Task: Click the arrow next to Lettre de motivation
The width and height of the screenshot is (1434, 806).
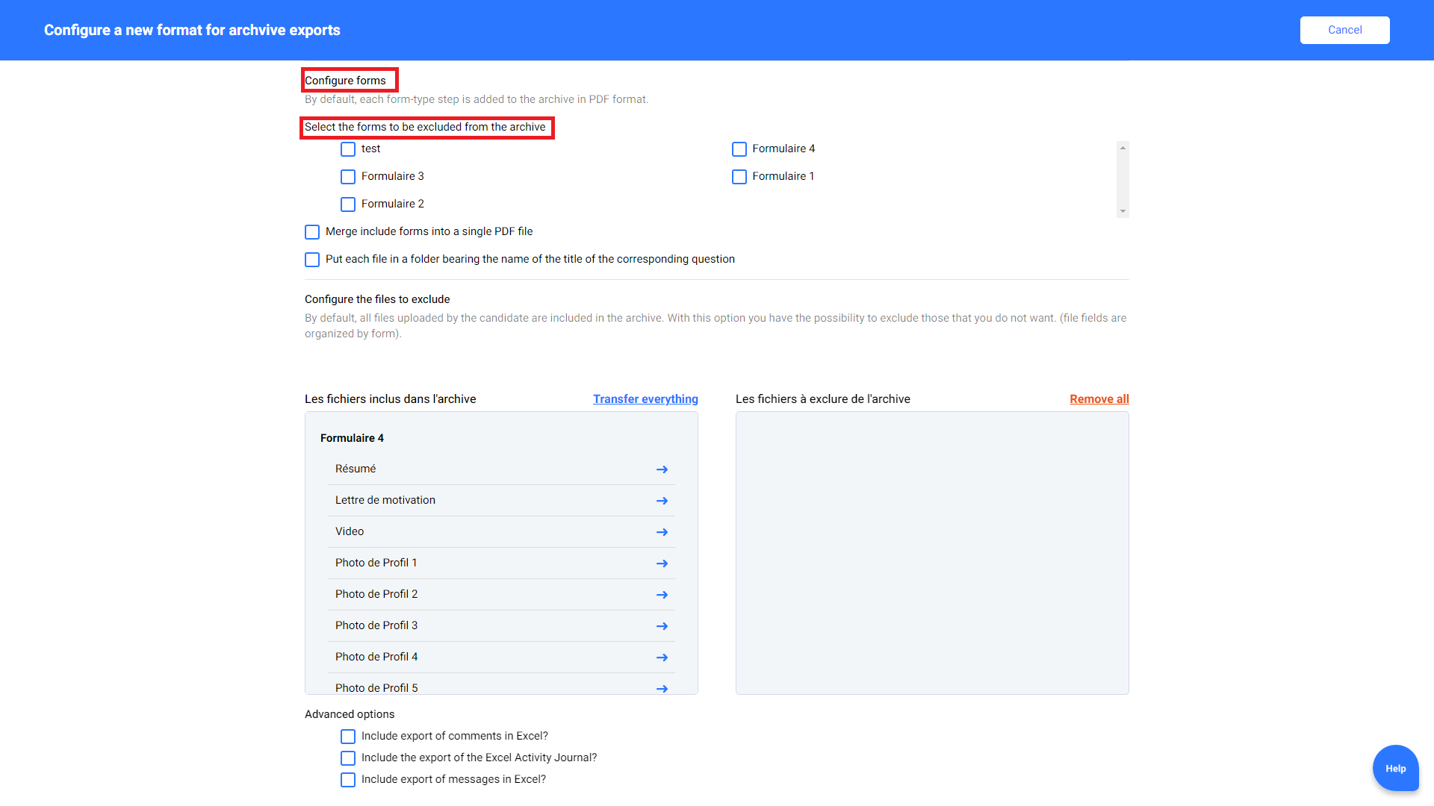Action: coord(662,501)
